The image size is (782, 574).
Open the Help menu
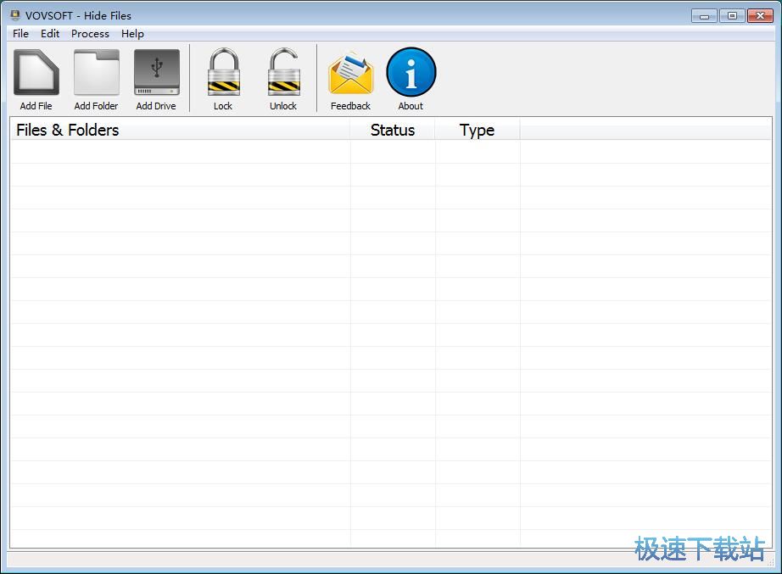132,34
